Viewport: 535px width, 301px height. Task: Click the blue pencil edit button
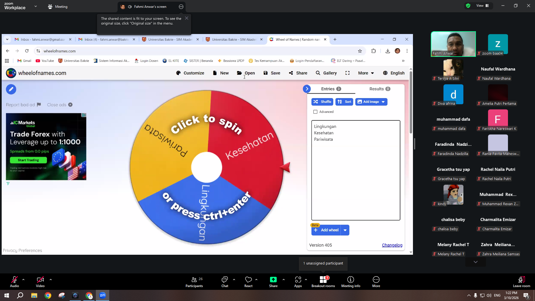pyautogui.click(x=11, y=89)
